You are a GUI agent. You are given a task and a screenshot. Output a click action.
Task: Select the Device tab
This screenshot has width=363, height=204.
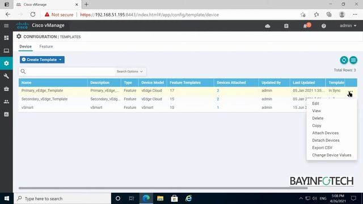click(x=26, y=46)
